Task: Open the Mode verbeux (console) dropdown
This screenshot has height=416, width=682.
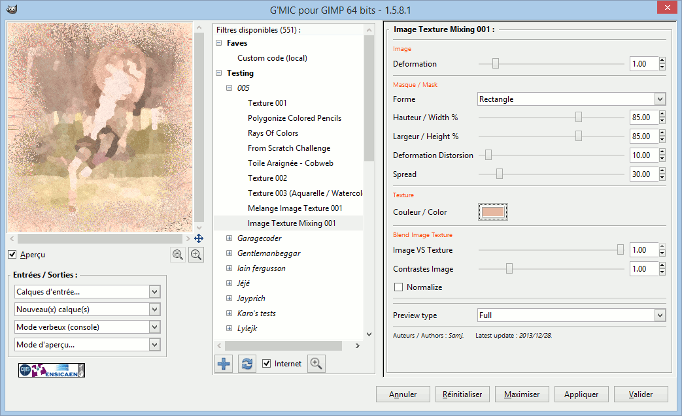Action: click(88, 327)
